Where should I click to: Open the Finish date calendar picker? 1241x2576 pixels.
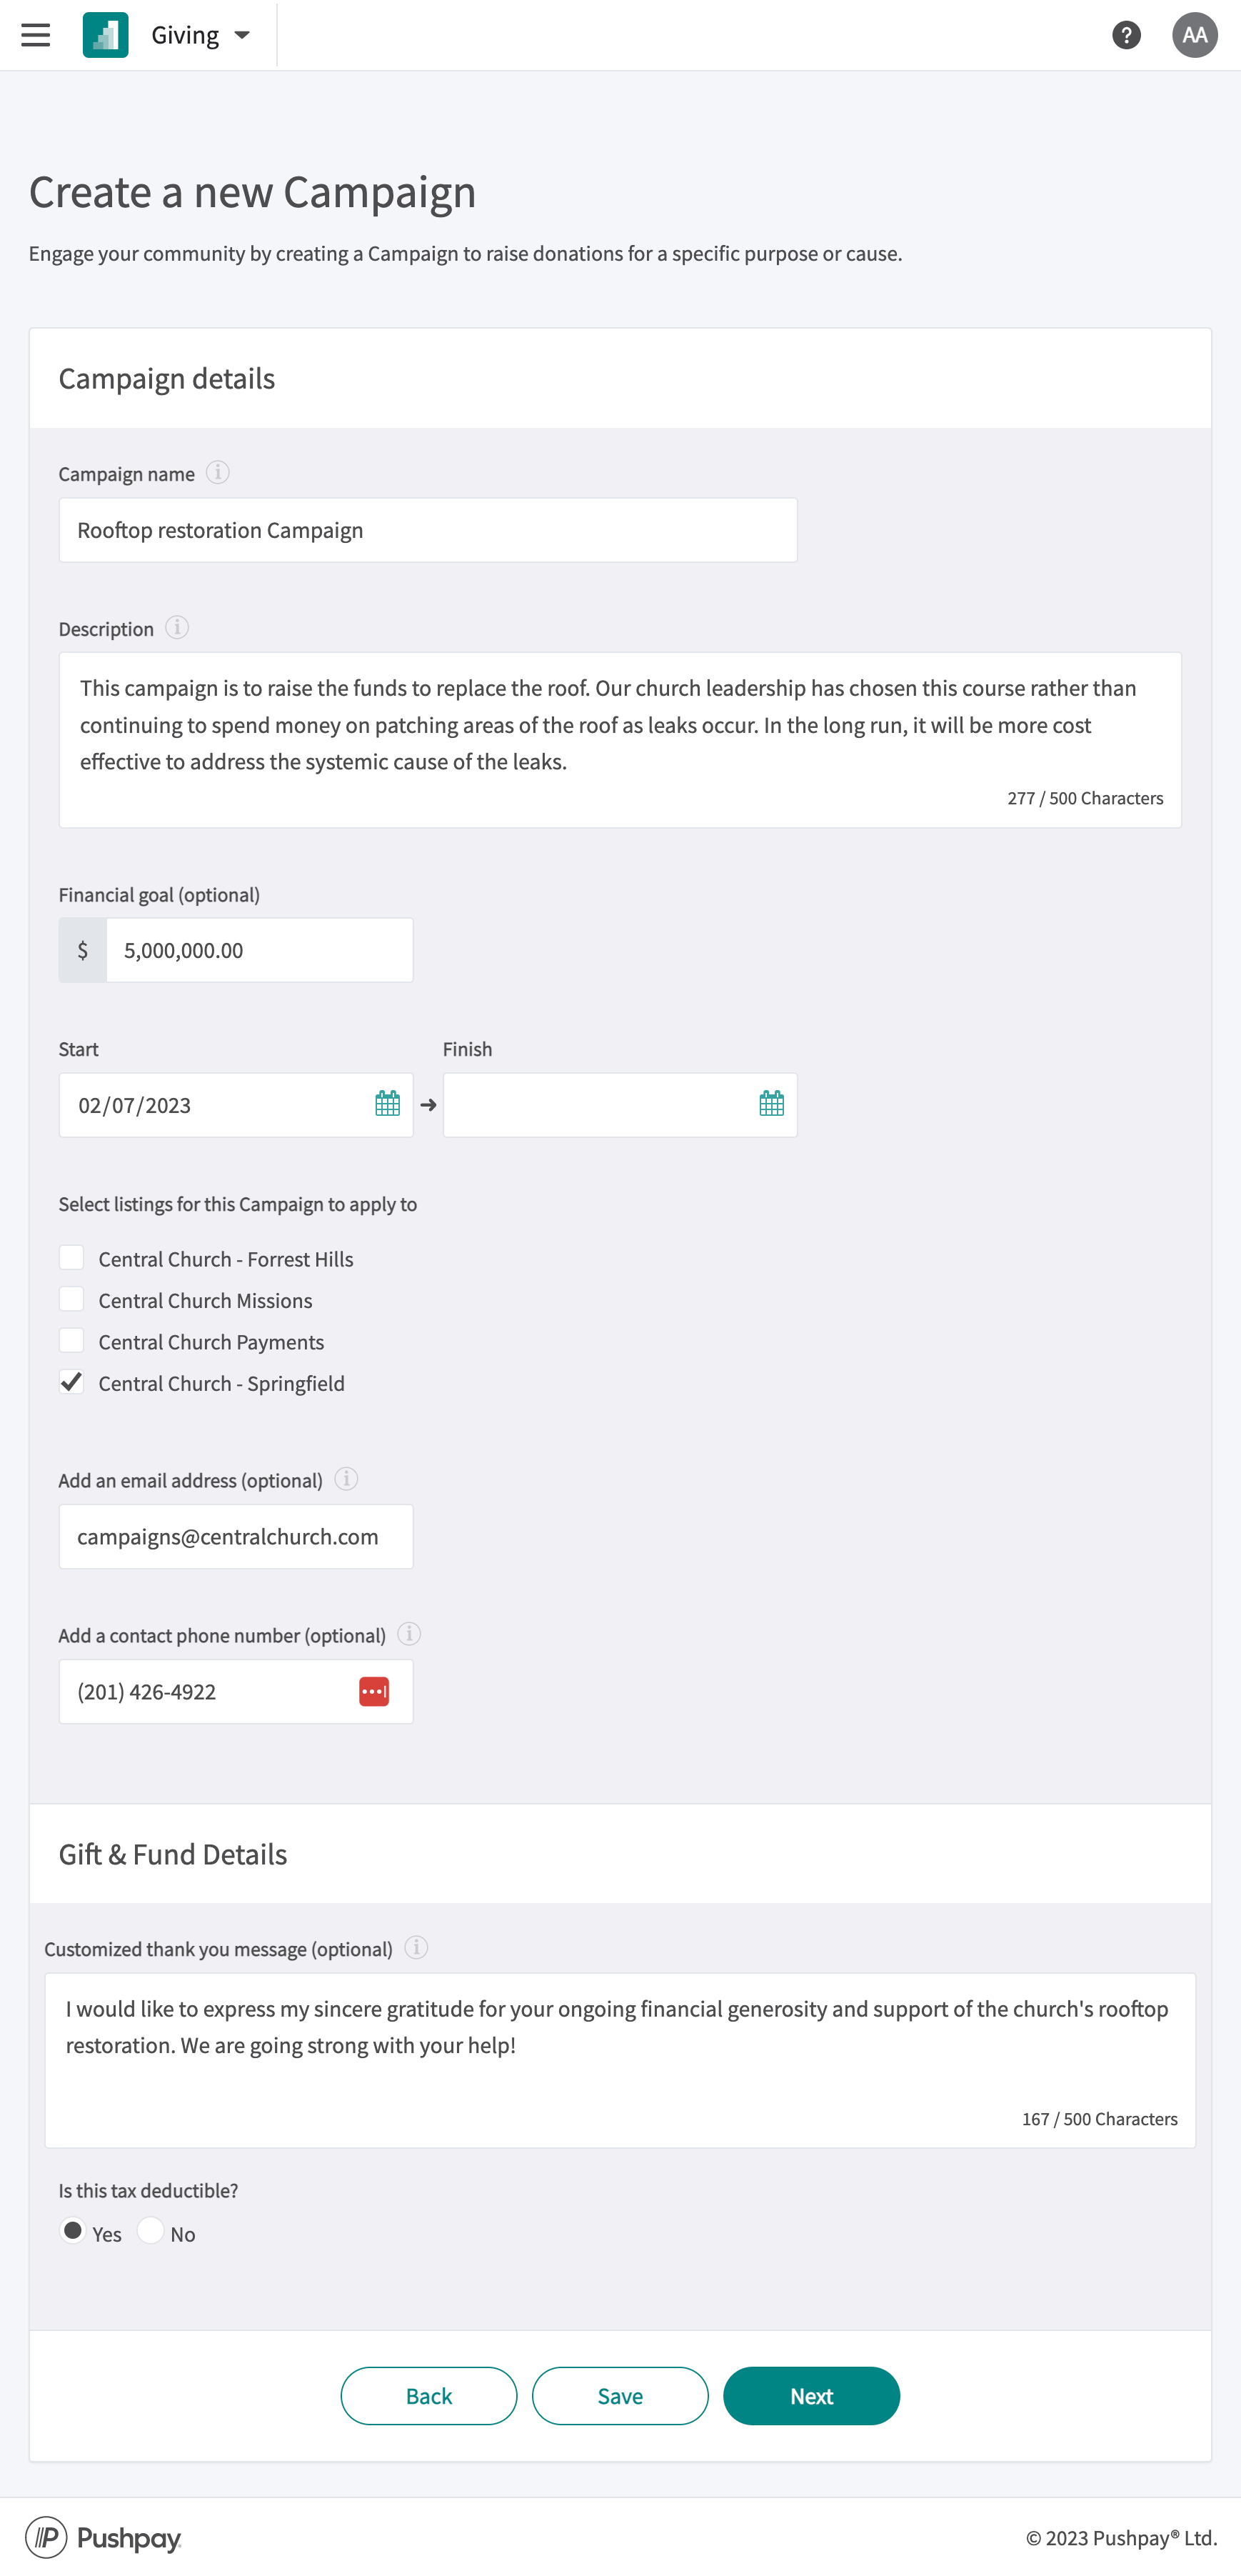771,1104
